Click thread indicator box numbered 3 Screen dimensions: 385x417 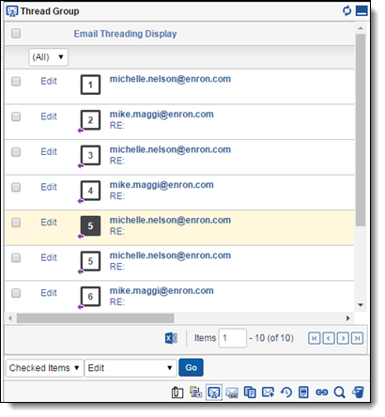coord(90,155)
